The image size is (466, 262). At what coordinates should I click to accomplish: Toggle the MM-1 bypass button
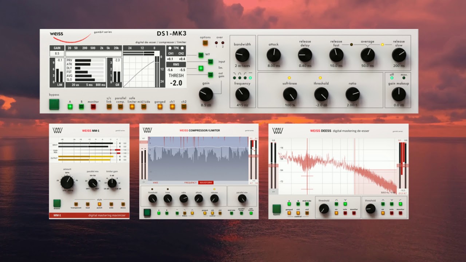pyautogui.click(x=57, y=203)
